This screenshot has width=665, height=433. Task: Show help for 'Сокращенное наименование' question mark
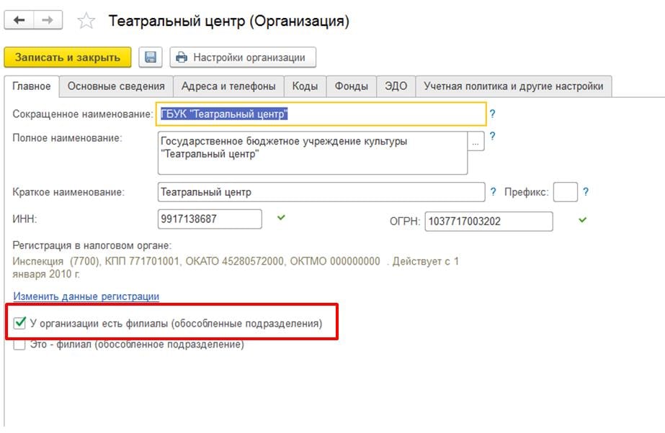coord(492,114)
